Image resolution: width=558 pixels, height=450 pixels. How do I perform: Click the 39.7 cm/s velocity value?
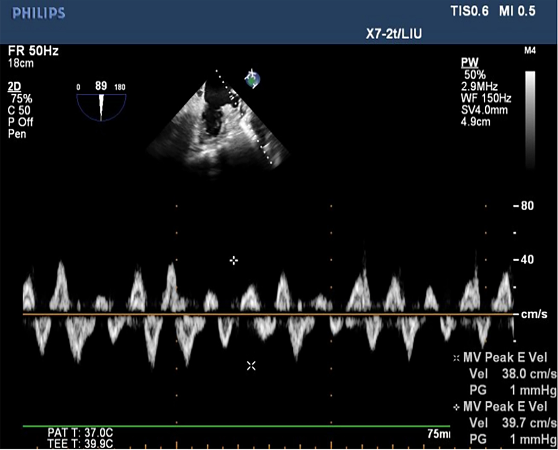(x=529, y=423)
